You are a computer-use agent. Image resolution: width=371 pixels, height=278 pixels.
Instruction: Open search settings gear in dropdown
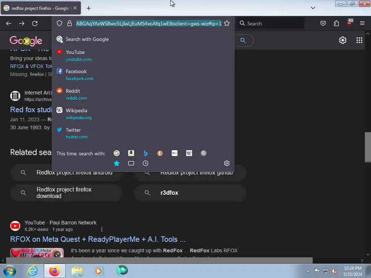coord(227,163)
